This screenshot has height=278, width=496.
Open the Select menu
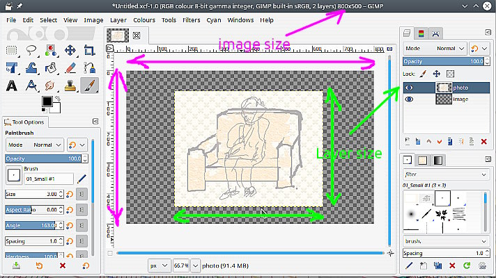point(48,20)
